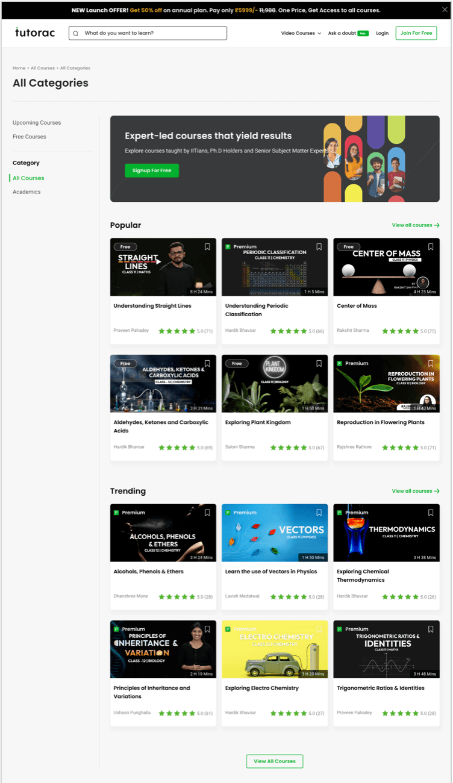The height and width of the screenshot is (783, 453).
Task: Open Plant Kingdom course thumbnail
Action: [275, 384]
